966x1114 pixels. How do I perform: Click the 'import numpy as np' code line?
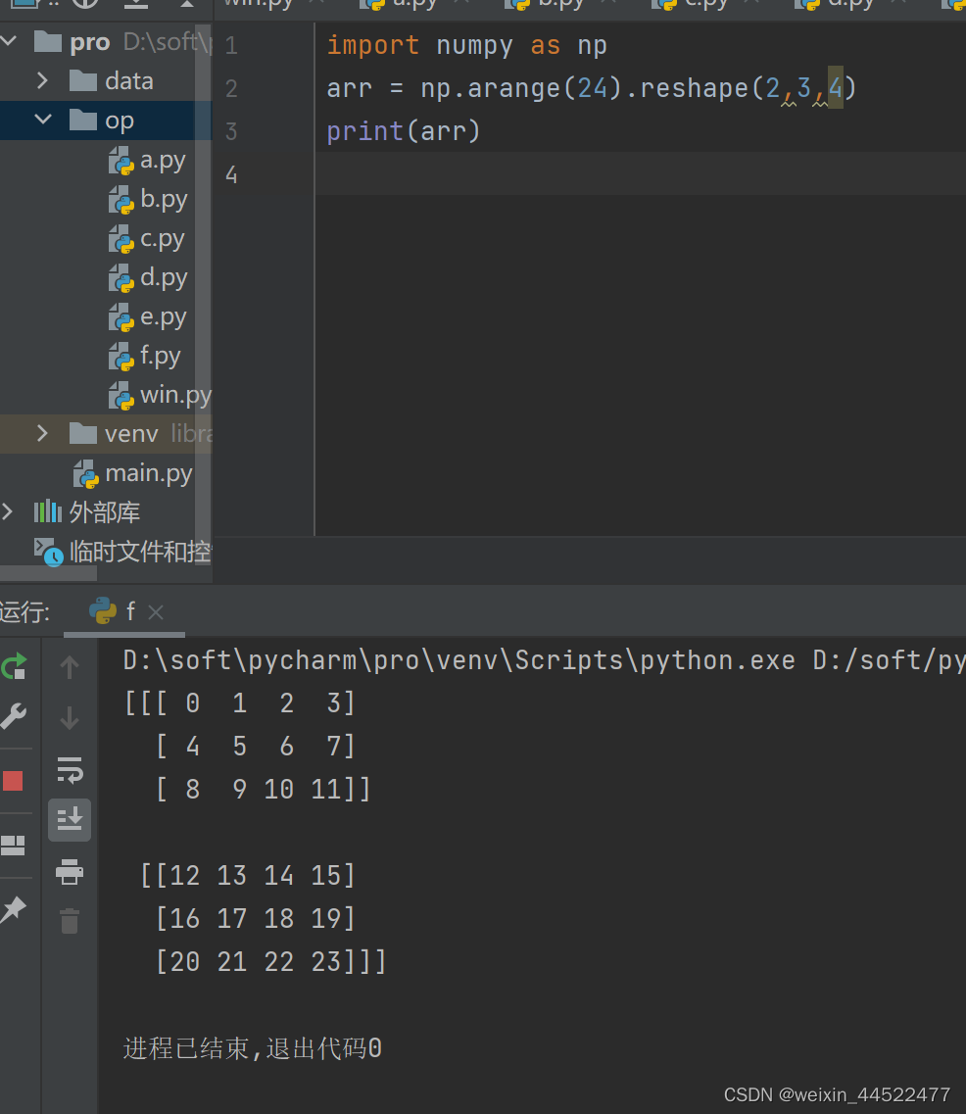[x=466, y=45]
